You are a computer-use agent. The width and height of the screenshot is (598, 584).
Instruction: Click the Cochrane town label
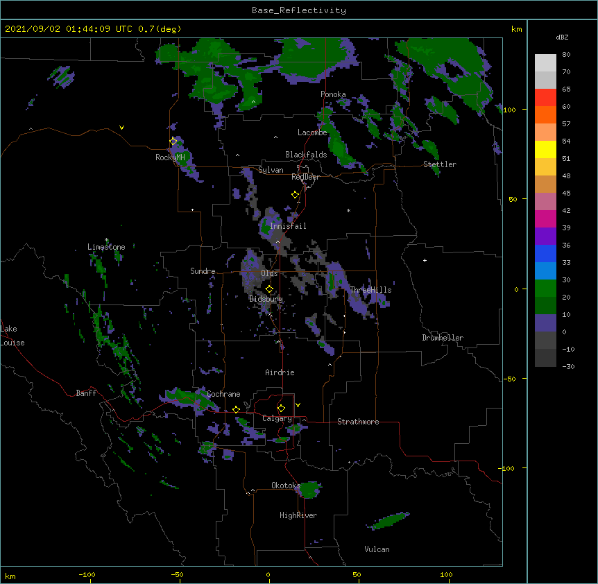coord(223,394)
